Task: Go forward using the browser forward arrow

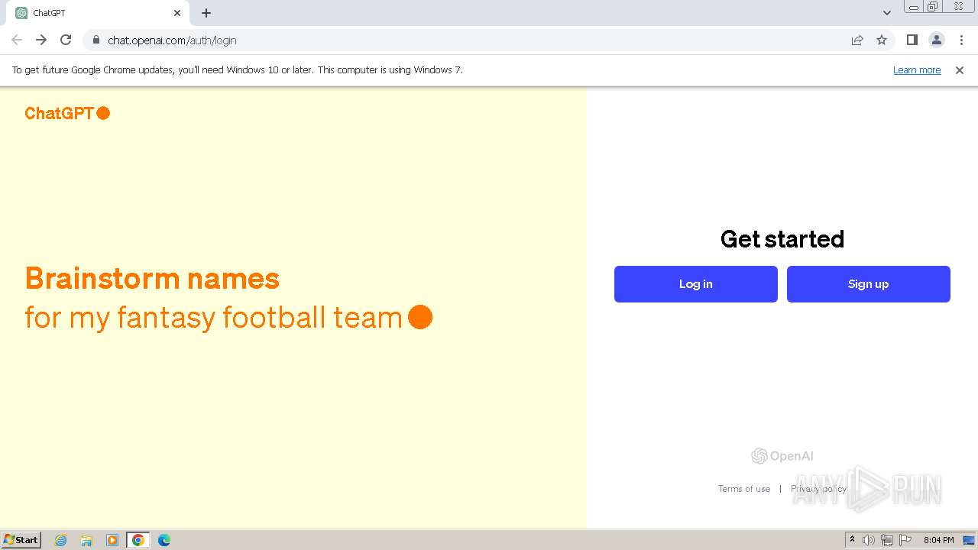Action: coord(41,40)
